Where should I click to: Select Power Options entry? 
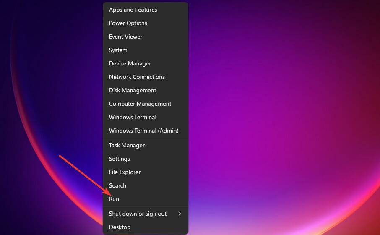128,23
